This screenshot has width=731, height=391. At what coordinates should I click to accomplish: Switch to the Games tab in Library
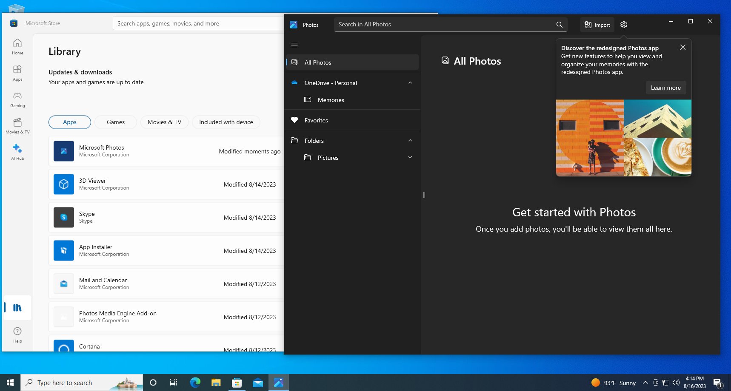click(115, 122)
